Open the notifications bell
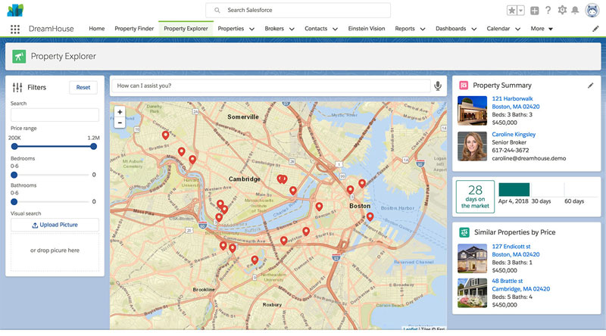 tap(575, 11)
